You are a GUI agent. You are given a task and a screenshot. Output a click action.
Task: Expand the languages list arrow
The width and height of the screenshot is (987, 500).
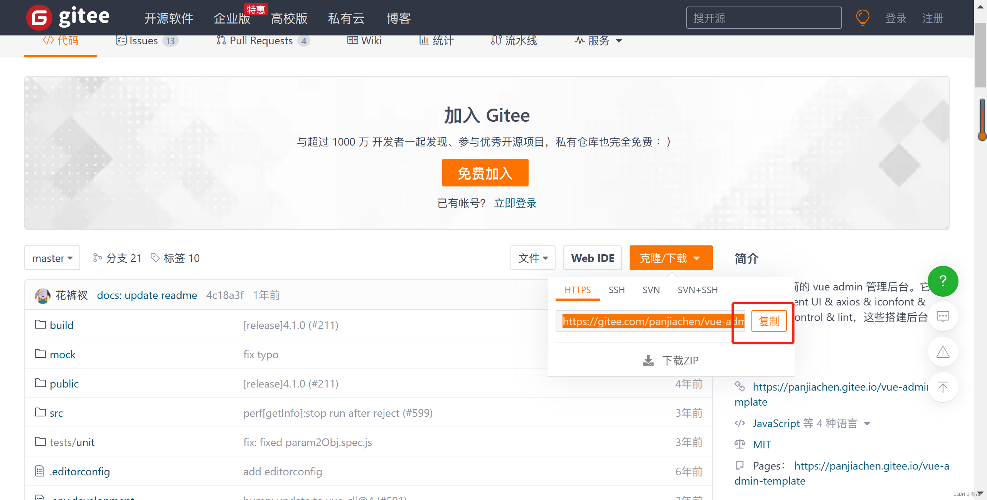(867, 423)
